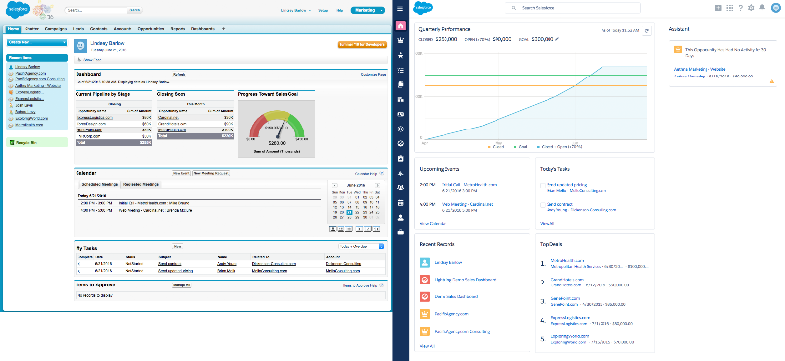Check the first task in Today's Tasks

click(x=543, y=186)
